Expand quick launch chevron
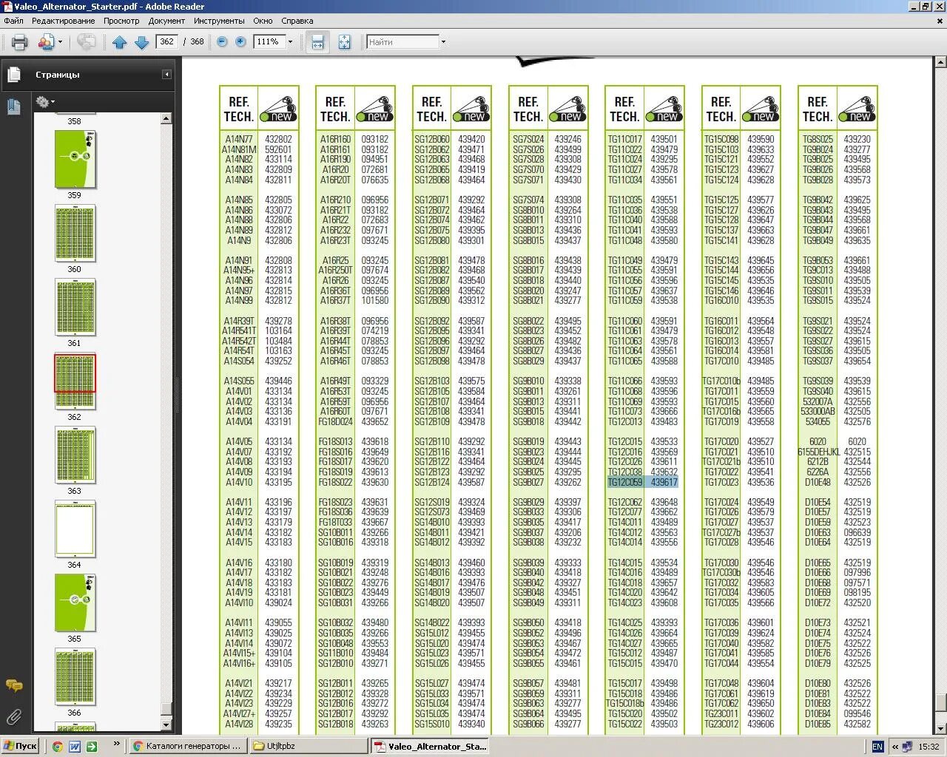The width and height of the screenshot is (947, 757). coord(116,744)
